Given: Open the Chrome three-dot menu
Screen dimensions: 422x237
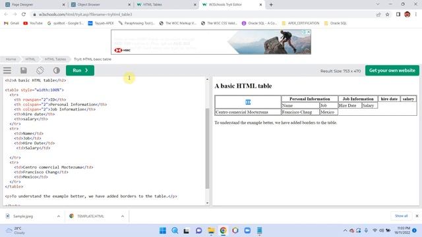Looking at the screenshot, I should point(416,14).
